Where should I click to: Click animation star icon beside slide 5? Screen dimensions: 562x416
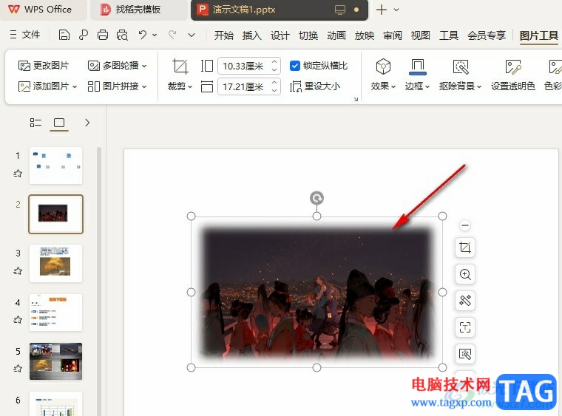click(18, 369)
